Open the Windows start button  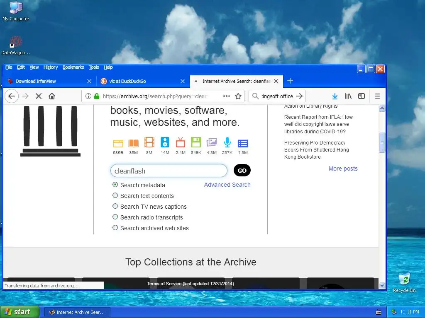coord(20,312)
